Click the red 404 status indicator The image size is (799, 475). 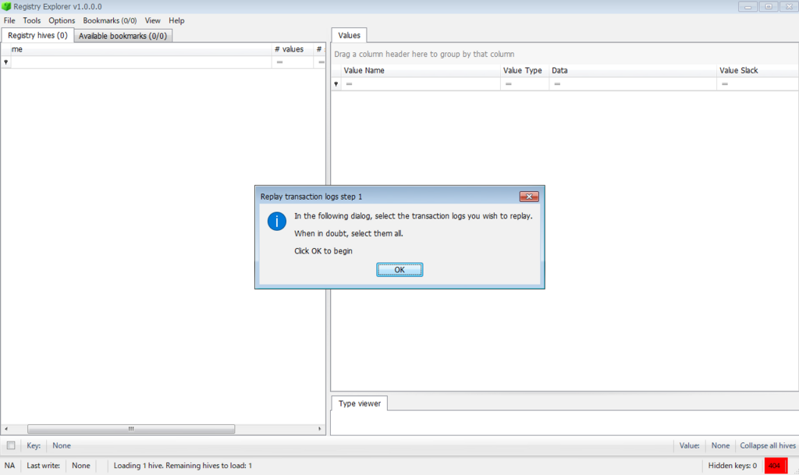point(776,466)
